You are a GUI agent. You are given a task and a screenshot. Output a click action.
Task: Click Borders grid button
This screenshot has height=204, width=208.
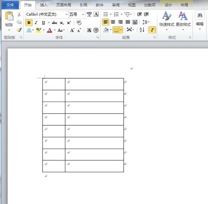[x=116, y=30]
